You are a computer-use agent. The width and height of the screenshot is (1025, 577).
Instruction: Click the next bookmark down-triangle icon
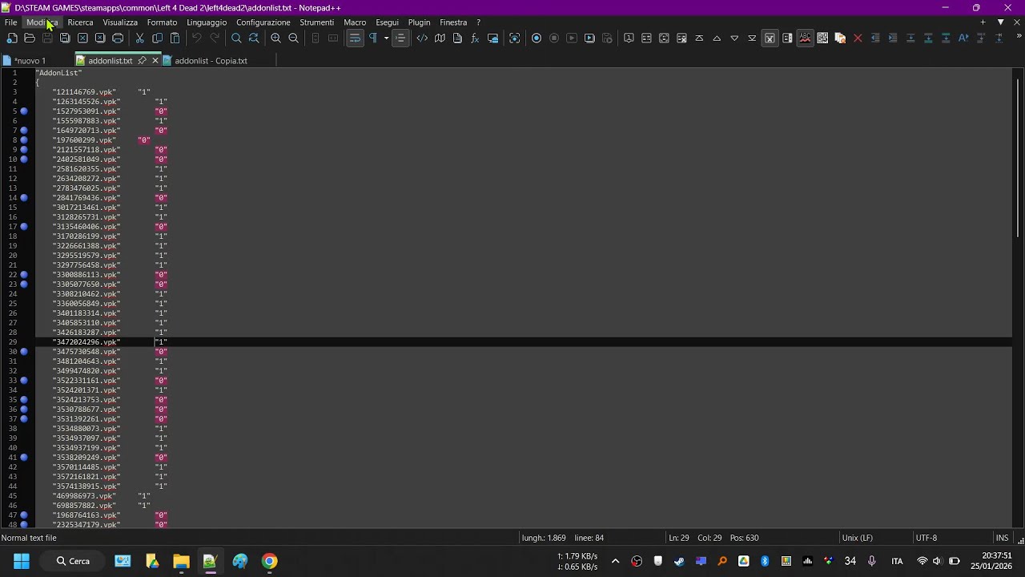734,38
